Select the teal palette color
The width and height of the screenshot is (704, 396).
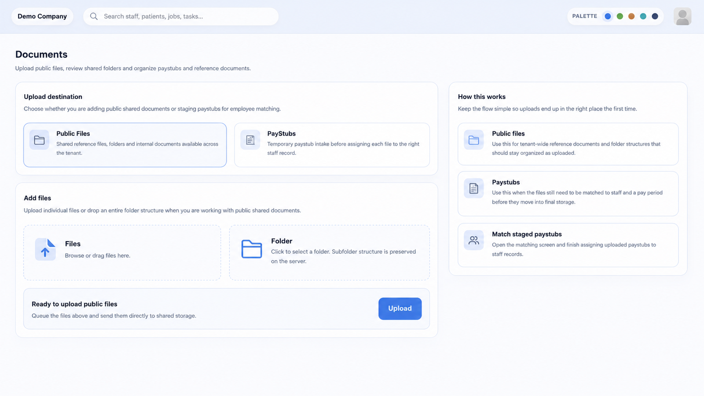(x=643, y=16)
